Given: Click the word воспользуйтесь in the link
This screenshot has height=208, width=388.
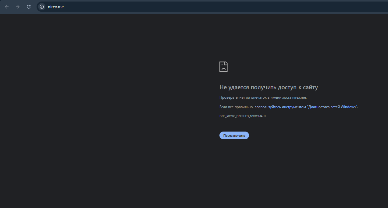Looking at the screenshot, I should (268, 107).
